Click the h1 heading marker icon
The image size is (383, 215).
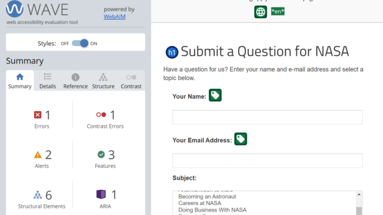pos(172,52)
